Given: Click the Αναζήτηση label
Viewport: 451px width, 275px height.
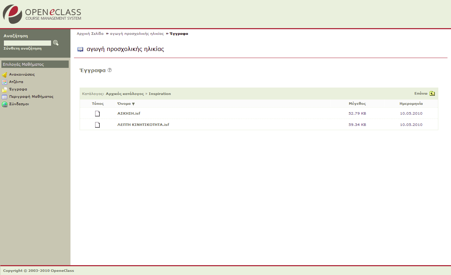Looking at the screenshot, I should (x=16, y=36).
